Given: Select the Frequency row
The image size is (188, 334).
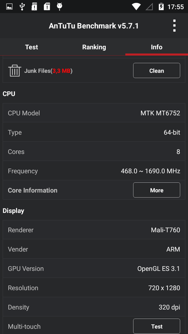Looking at the screenshot, I should click(x=94, y=171).
